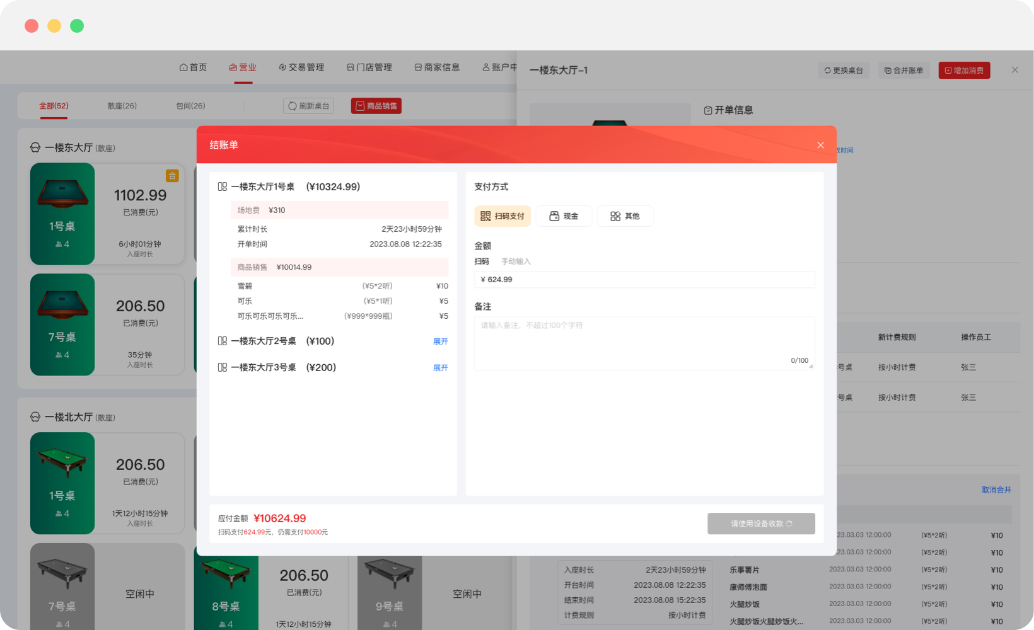Viewport: 1034px width, 630px height.
Task: Click the 更换桌台 switch table icon
Action: click(x=827, y=71)
